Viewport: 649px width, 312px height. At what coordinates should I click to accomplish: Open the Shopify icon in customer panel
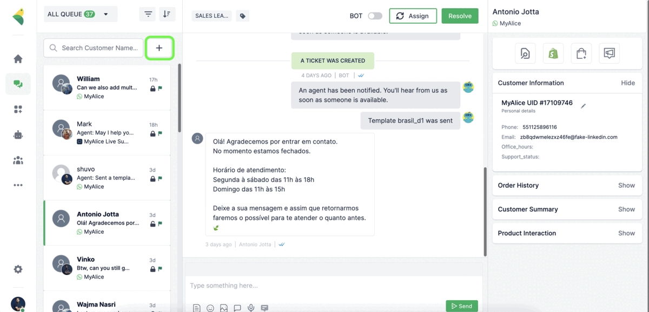click(x=553, y=53)
